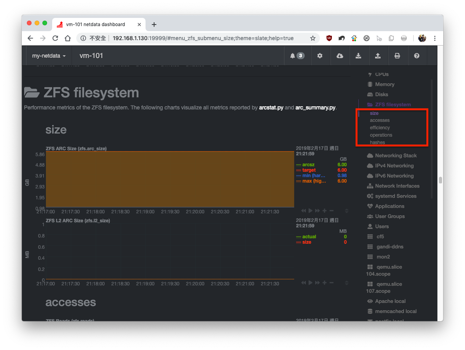The width and height of the screenshot is (465, 350).
Task: Click the curved back-arrow extension icon
Action: [x=342, y=38]
